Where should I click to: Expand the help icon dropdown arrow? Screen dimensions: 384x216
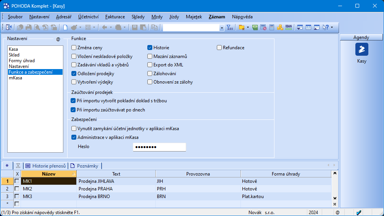click(332, 27)
